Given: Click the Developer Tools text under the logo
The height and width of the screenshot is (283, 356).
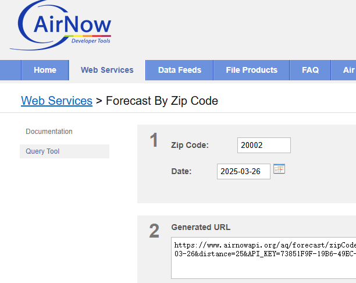Looking at the screenshot, I should pos(91,41).
